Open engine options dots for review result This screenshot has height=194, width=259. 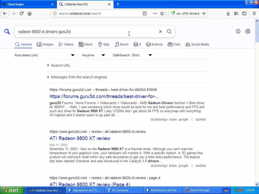tap(192, 166)
